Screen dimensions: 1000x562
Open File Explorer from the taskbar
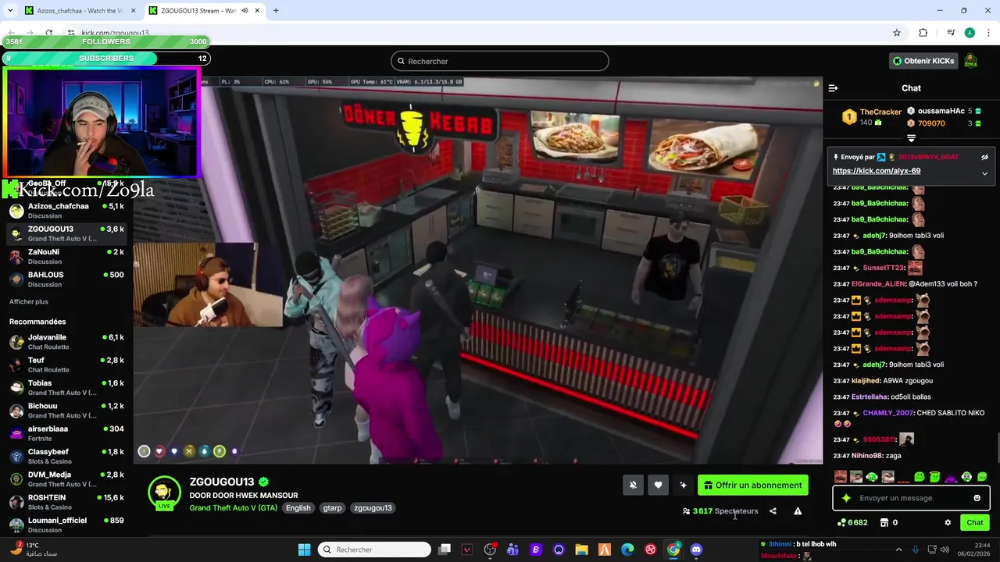pos(581,550)
